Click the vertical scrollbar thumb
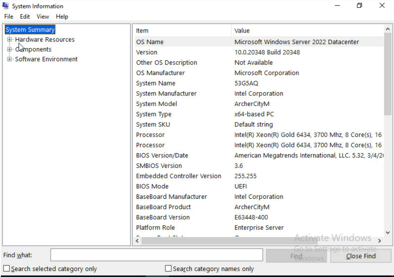Viewport: 394px width, 277px height. click(x=388, y=74)
